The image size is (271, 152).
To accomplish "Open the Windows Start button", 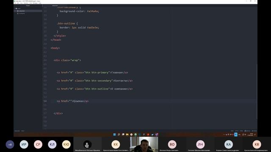I will coord(114,135).
